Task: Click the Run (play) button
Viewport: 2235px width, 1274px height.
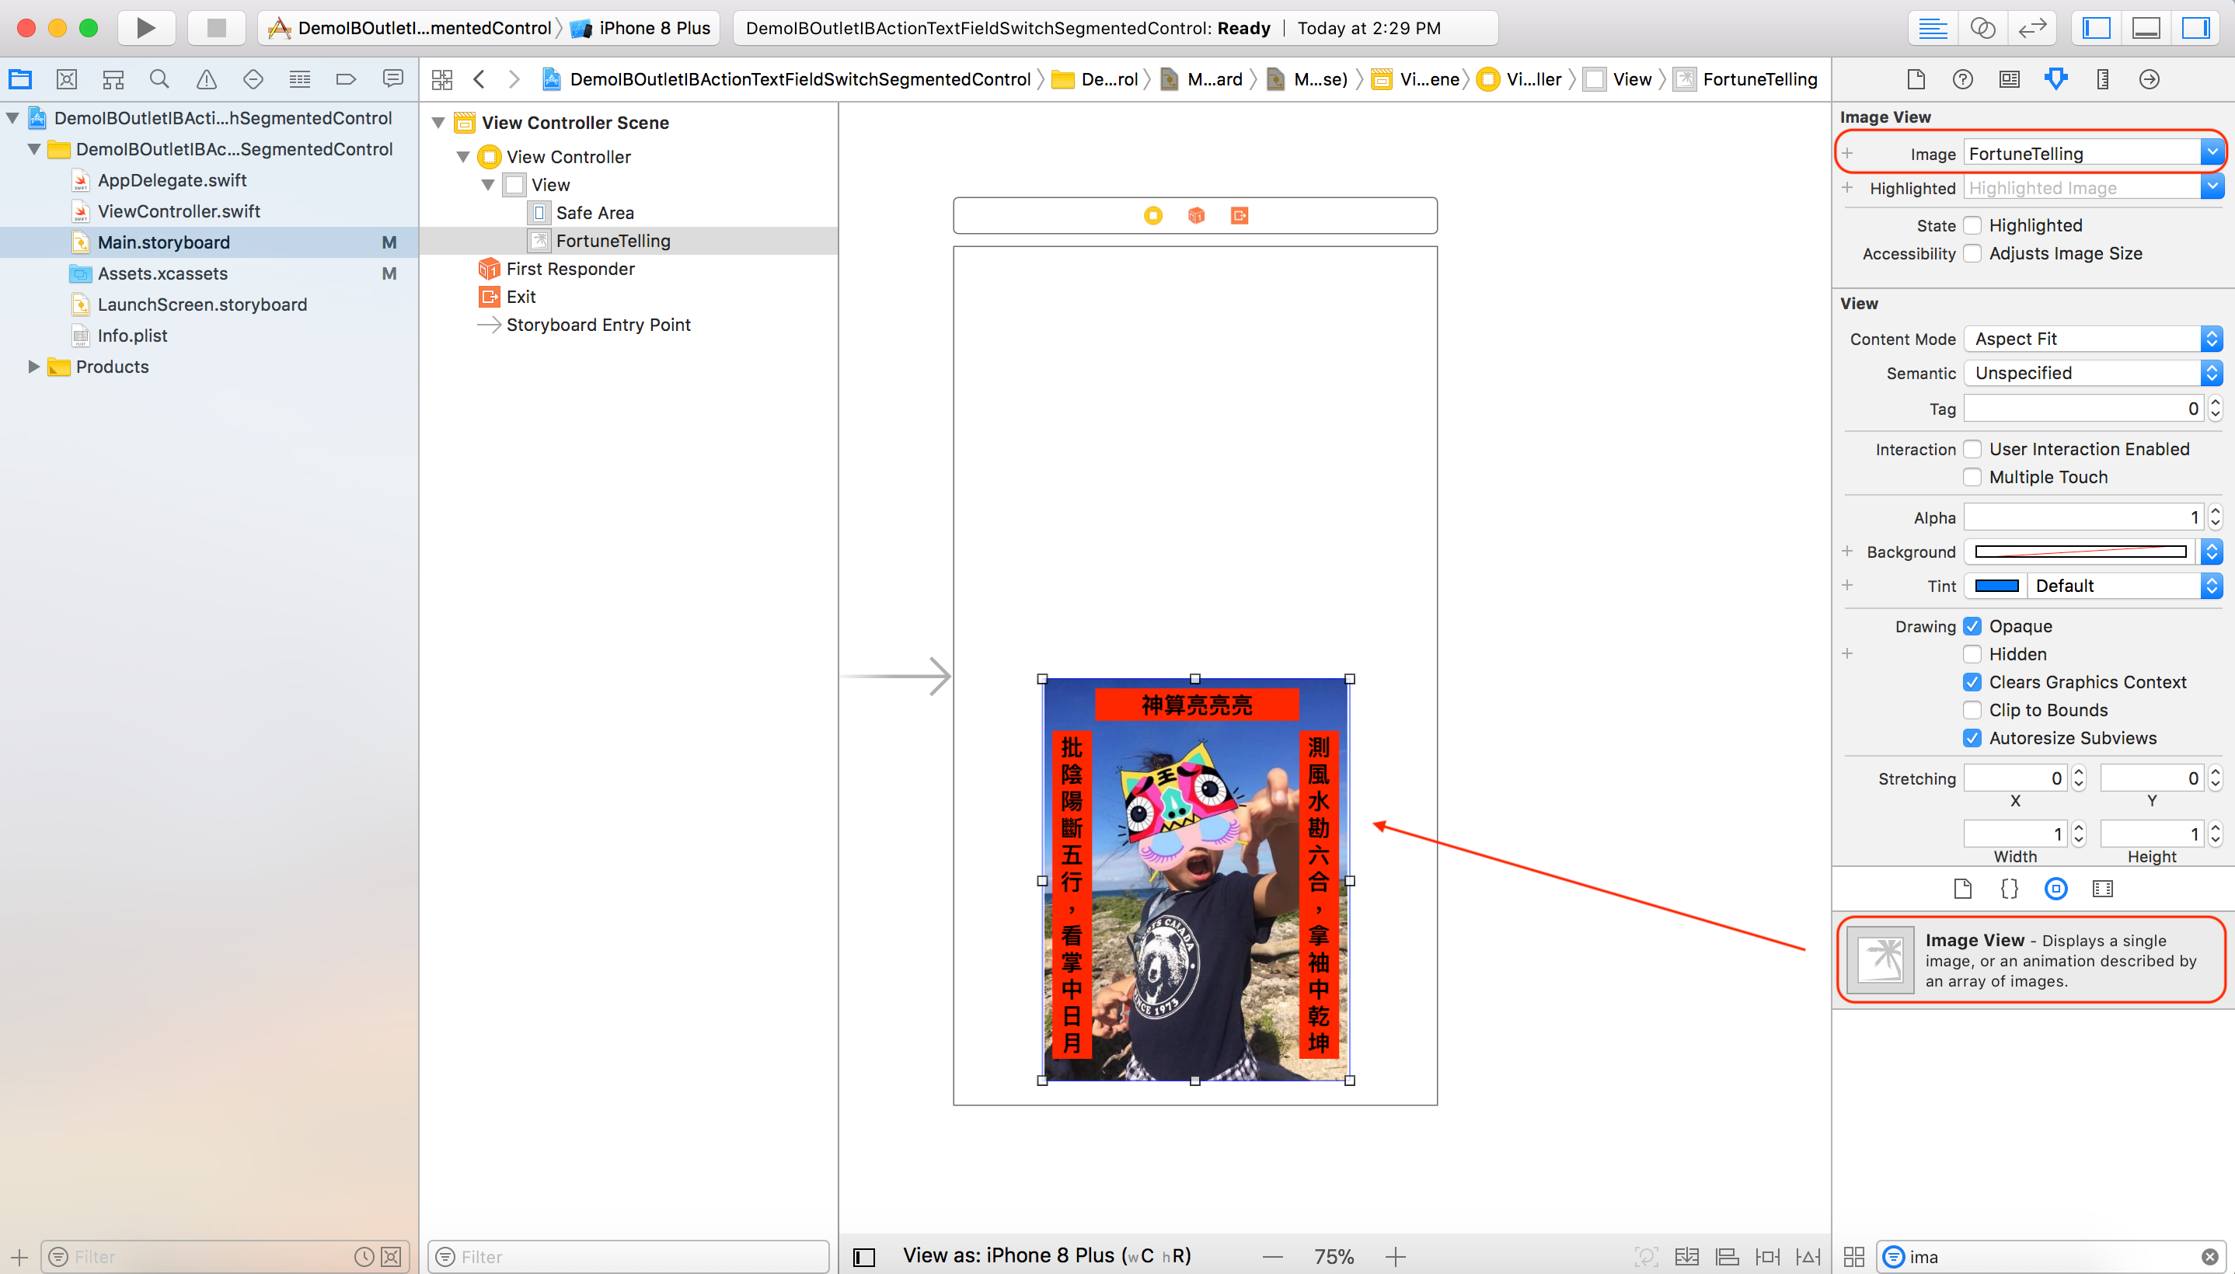Action: point(145,28)
